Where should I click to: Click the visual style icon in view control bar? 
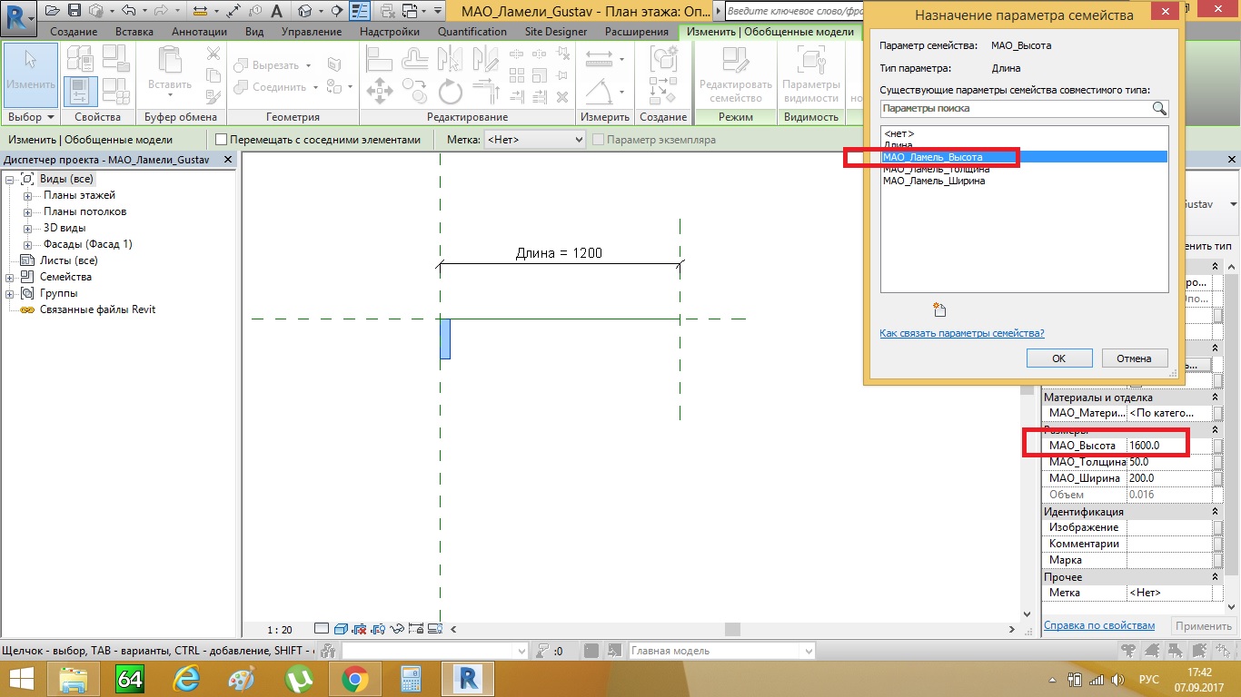(x=341, y=628)
